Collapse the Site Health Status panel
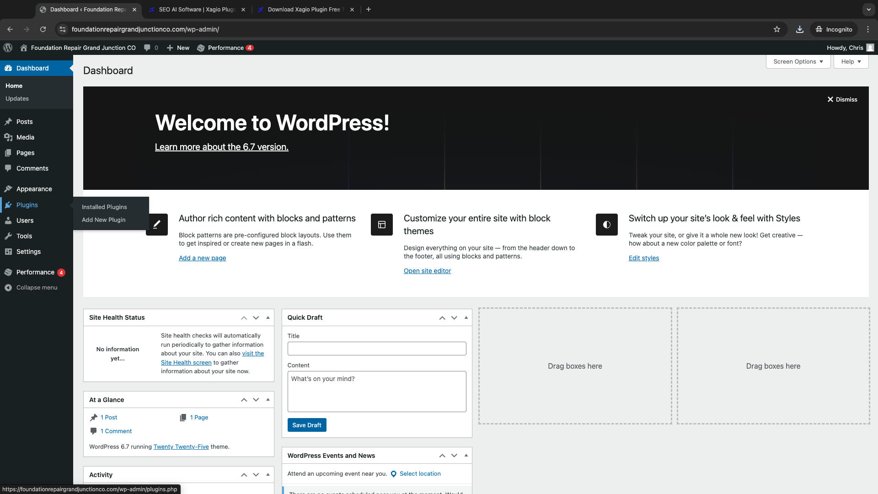Screen dimensions: 878x494 [268, 318]
